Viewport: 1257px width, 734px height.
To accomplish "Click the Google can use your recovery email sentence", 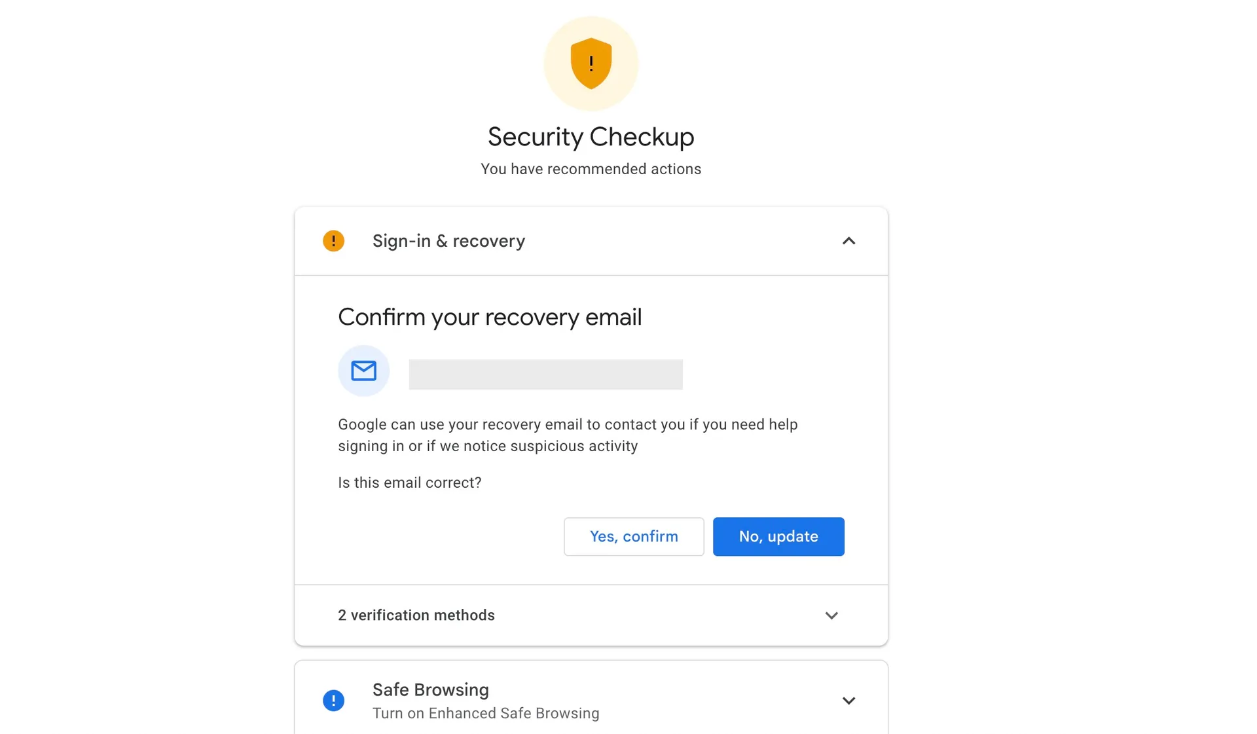I will pos(568,424).
